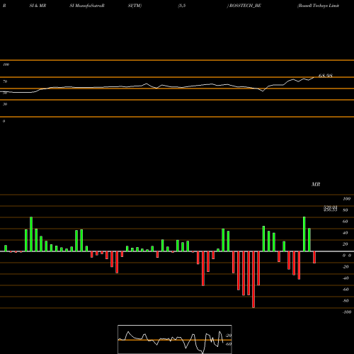Viewport: 354px width, 354px height.
Task: Click the -60 label in the mini chart
Action: pyautogui.click(x=228, y=344)
